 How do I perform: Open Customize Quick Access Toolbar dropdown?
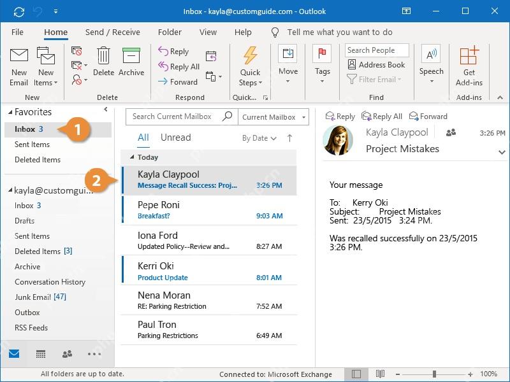[x=56, y=11]
